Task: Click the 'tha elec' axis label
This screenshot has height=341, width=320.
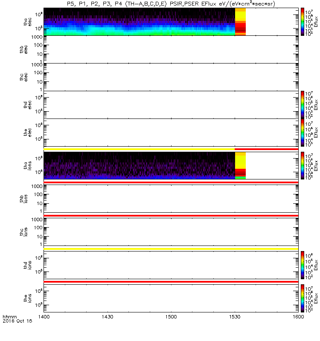Action: click(x=27, y=22)
